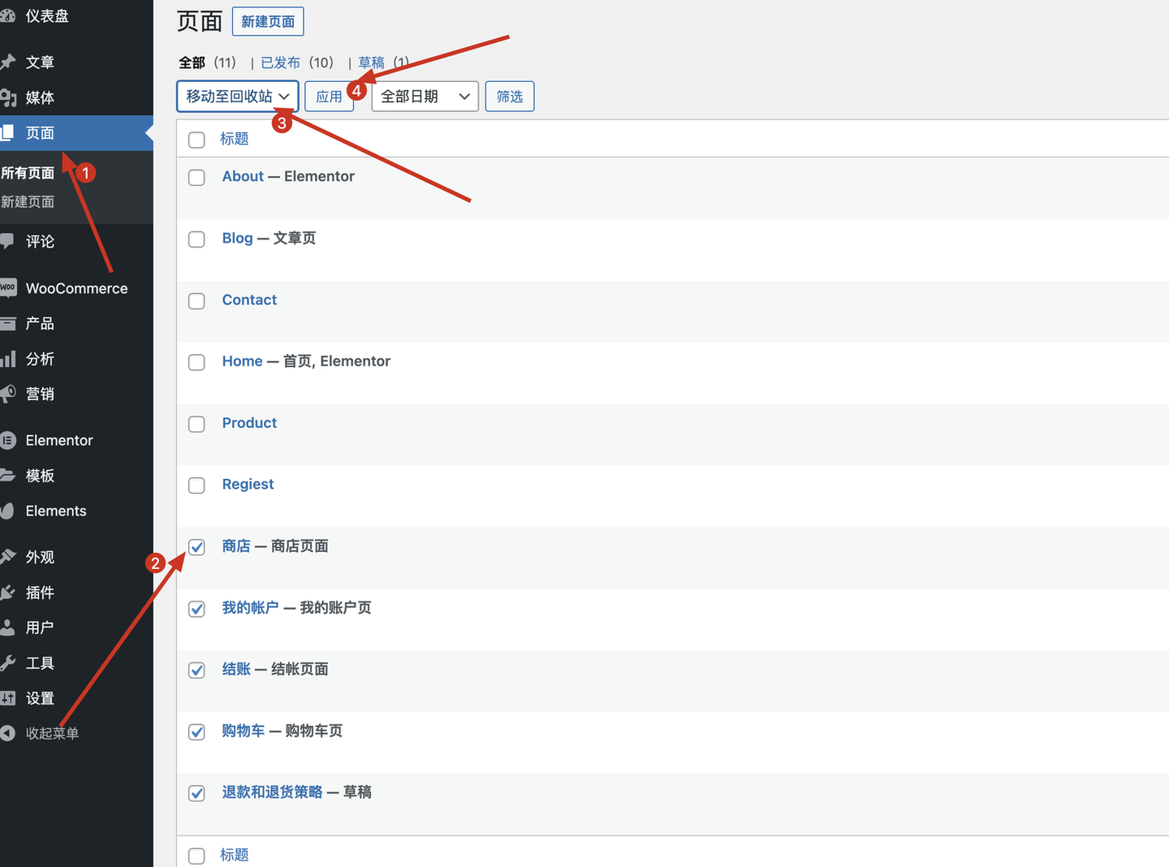Screen dimensions: 1169x867
Task: Open the Blog page link
Action: (237, 238)
